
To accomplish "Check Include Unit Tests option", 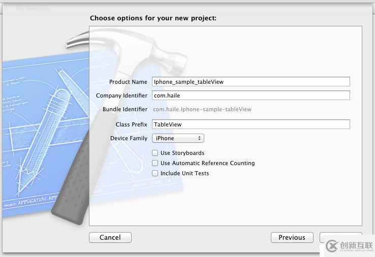I will point(155,173).
